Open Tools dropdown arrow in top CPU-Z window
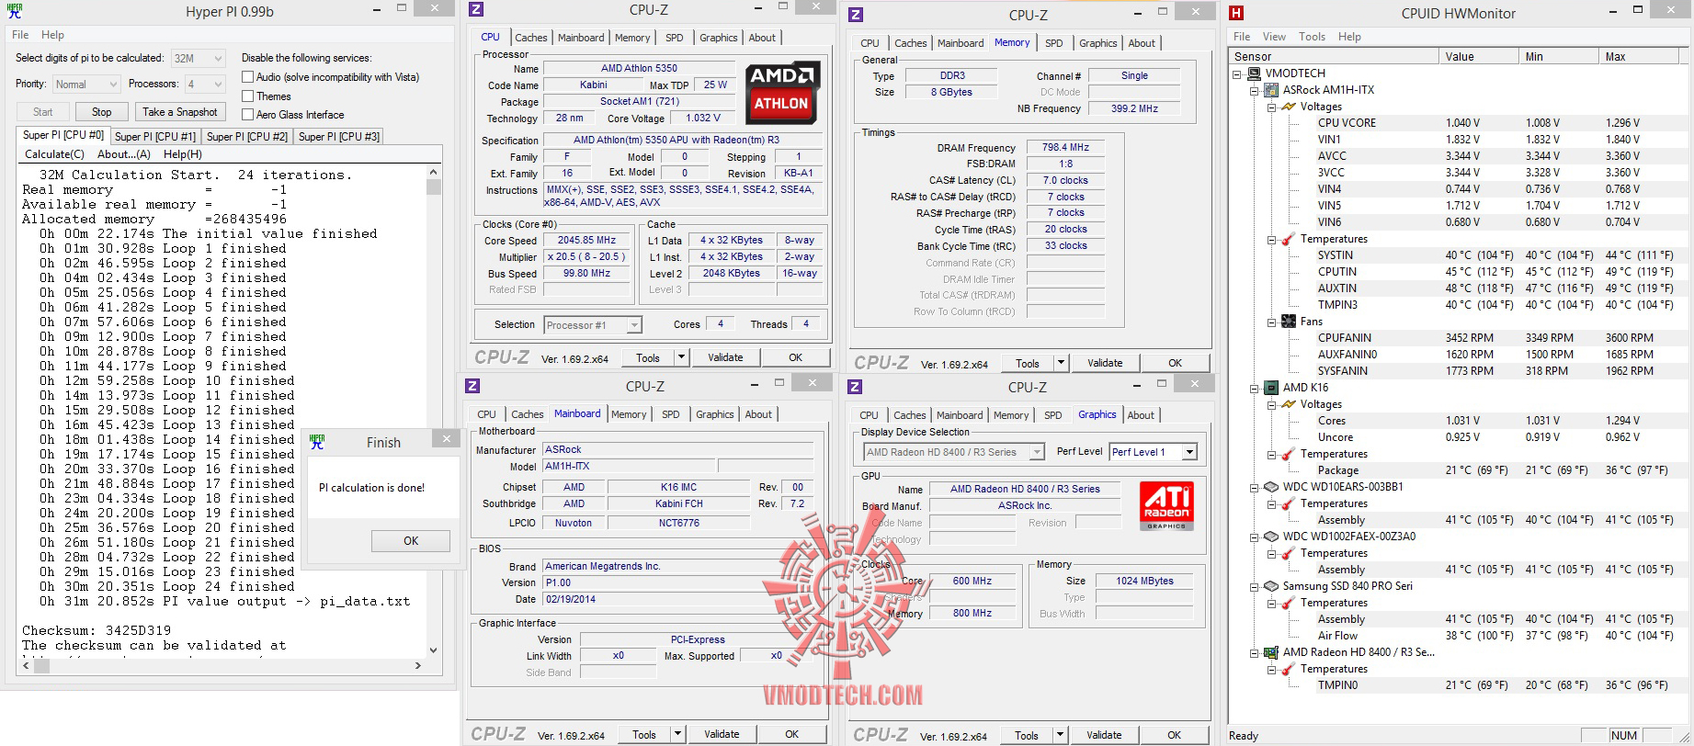Image resolution: width=1694 pixels, height=746 pixels. [681, 357]
